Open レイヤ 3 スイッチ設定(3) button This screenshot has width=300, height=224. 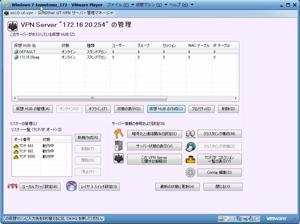tap(99, 187)
